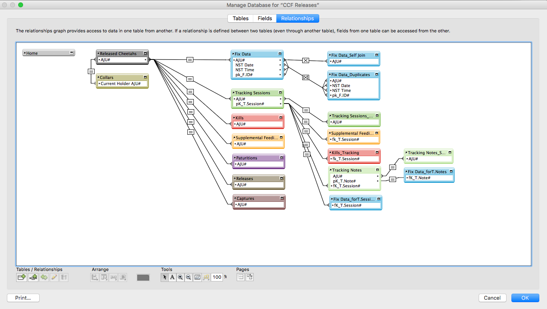This screenshot has height=309, width=547.
Task: Open the page setup icon under Pages
Action: [250, 277]
